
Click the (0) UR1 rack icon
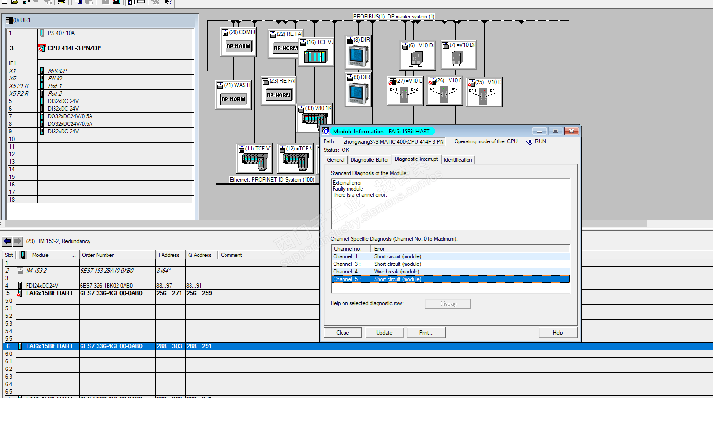pos(9,20)
